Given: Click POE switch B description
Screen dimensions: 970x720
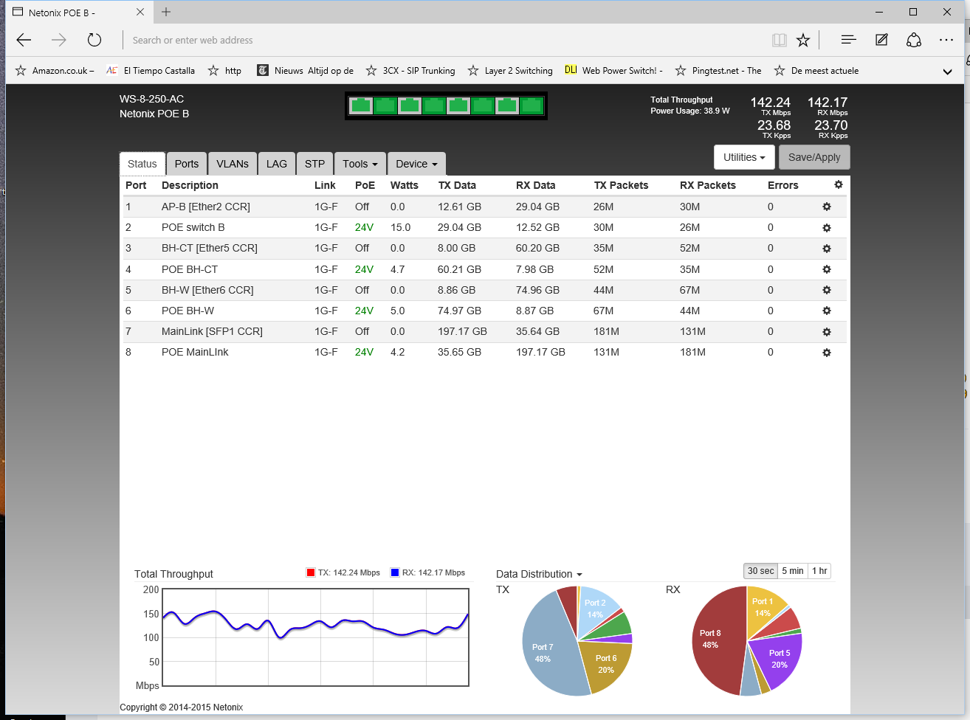Looking at the screenshot, I should click(x=193, y=227).
